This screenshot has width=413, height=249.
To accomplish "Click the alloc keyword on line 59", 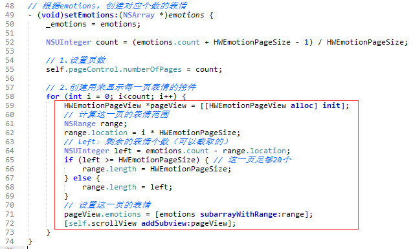I will [x=302, y=105].
